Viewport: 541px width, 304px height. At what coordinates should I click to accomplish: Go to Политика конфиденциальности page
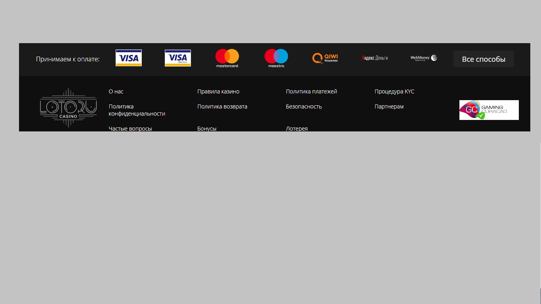(x=137, y=110)
